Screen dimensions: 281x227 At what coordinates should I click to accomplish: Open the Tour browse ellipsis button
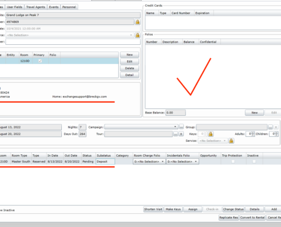(175, 134)
